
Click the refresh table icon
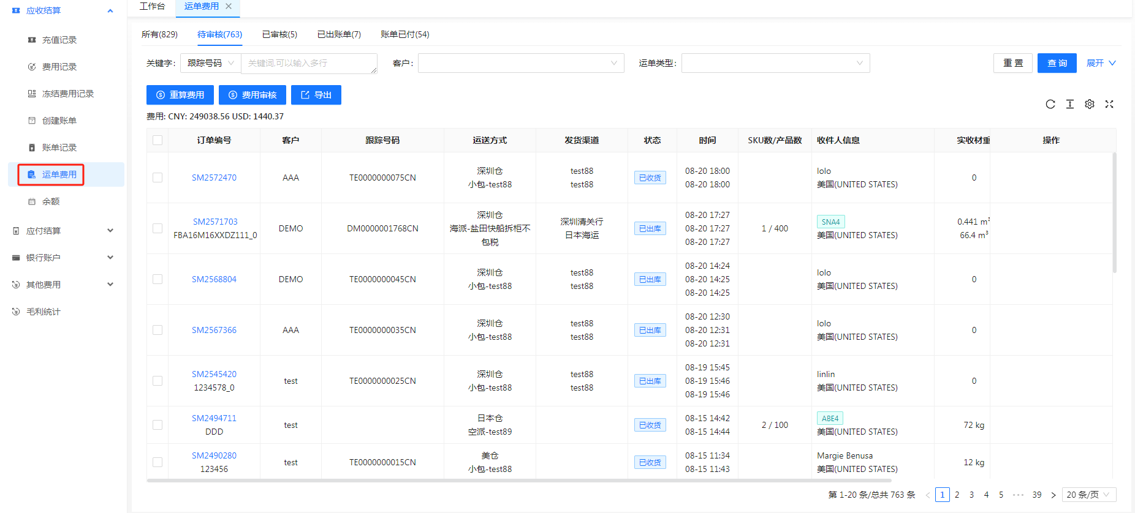(1050, 104)
